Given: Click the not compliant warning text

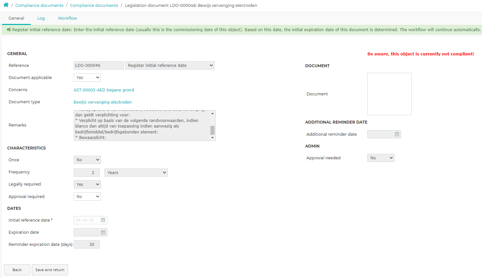Looking at the screenshot, I should click(x=420, y=54).
